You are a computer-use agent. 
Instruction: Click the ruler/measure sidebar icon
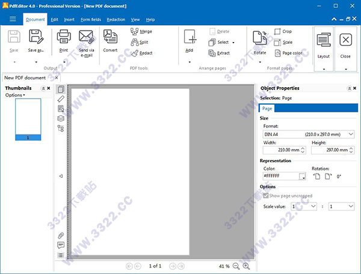pyautogui.click(x=61, y=99)
